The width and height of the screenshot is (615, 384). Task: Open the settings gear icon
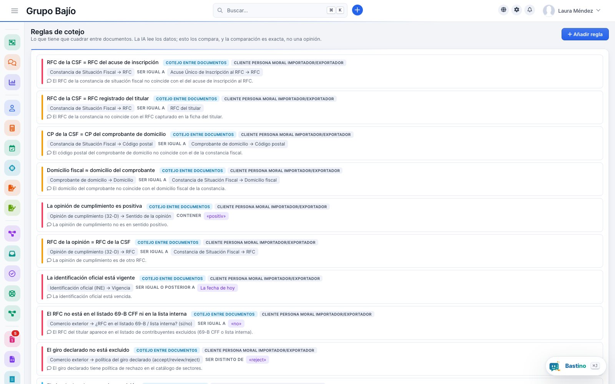click(517, 10)
